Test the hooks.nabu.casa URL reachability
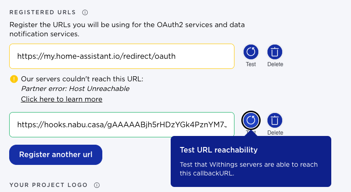 point(251,120)
